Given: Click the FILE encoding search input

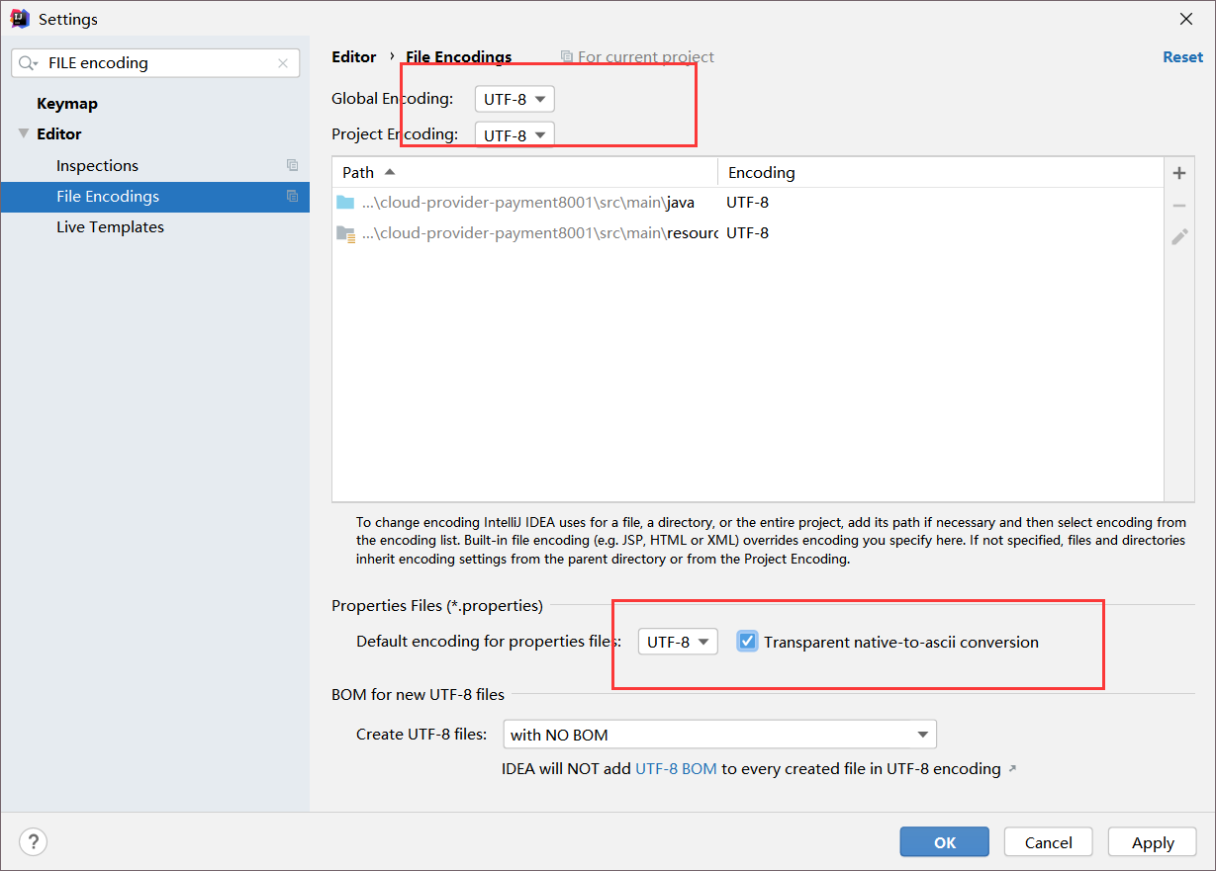Looking at the screenshot, I should pyautogui.click(x=155, y=63).
